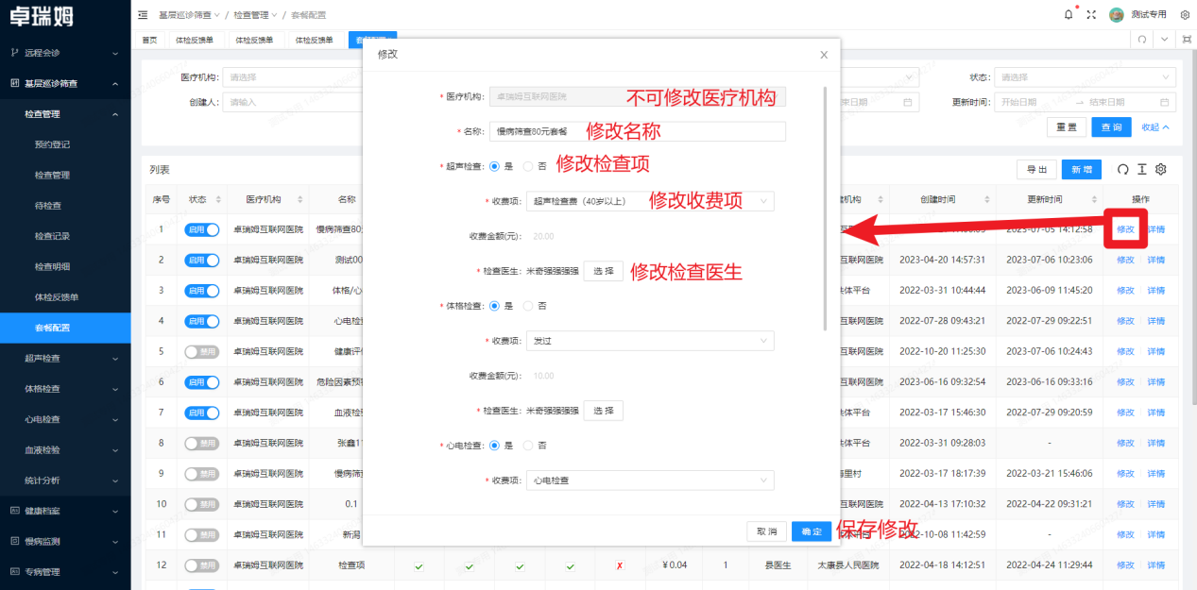Confirm changes with the 确定 button
The height and width of the screenshot is (590, 1197).
pyautogui.click(x=812, y=531)
